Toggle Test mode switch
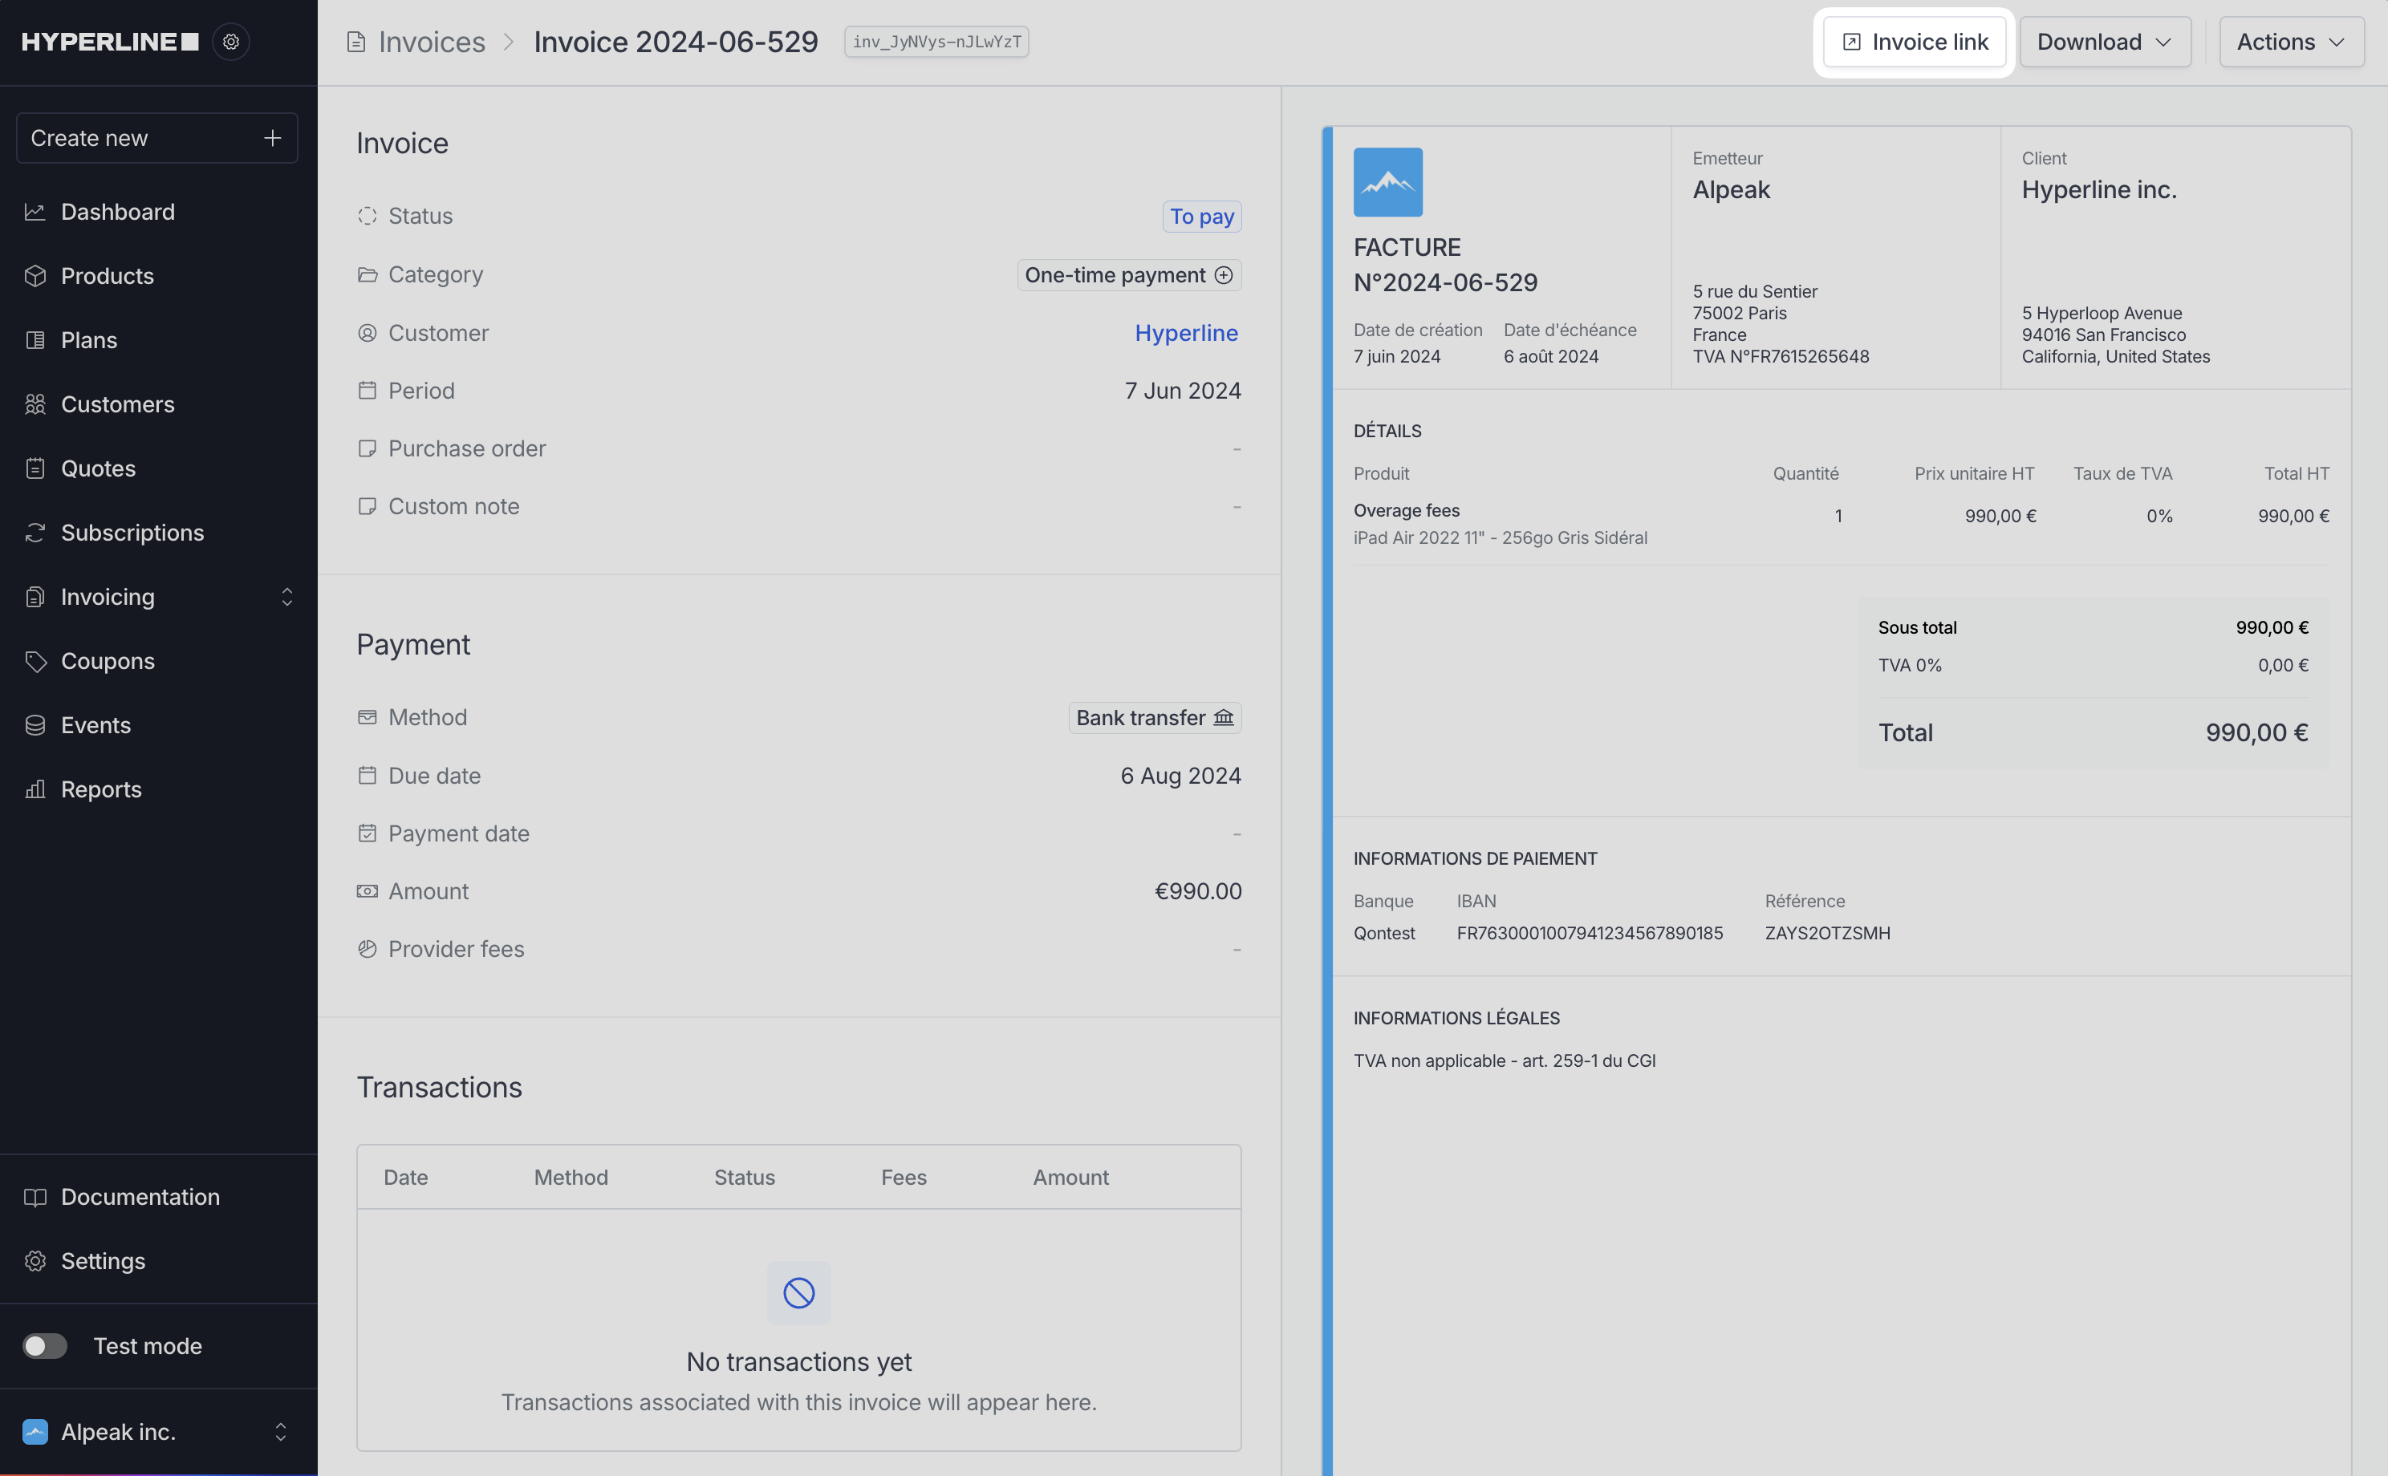 tap(45, 1346)
